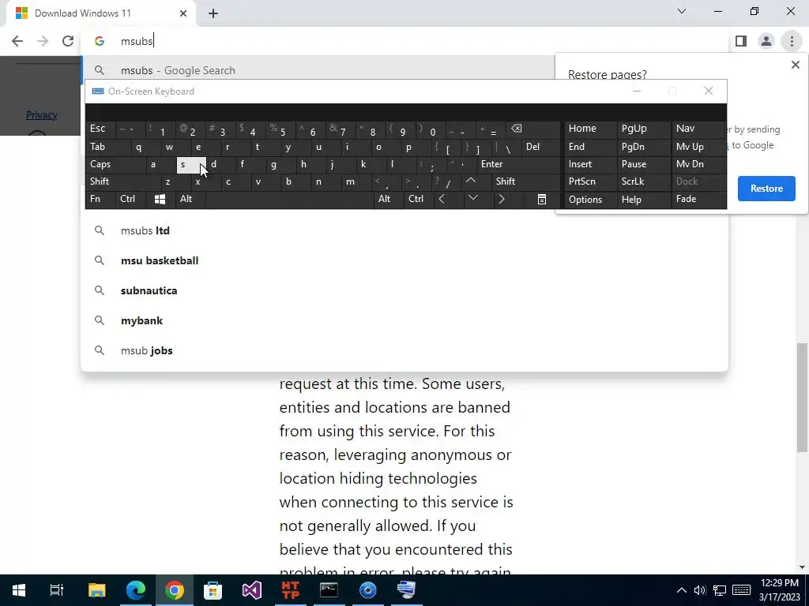
Task: Select the msubs ltd suggestion
Action: pos(404,230)
